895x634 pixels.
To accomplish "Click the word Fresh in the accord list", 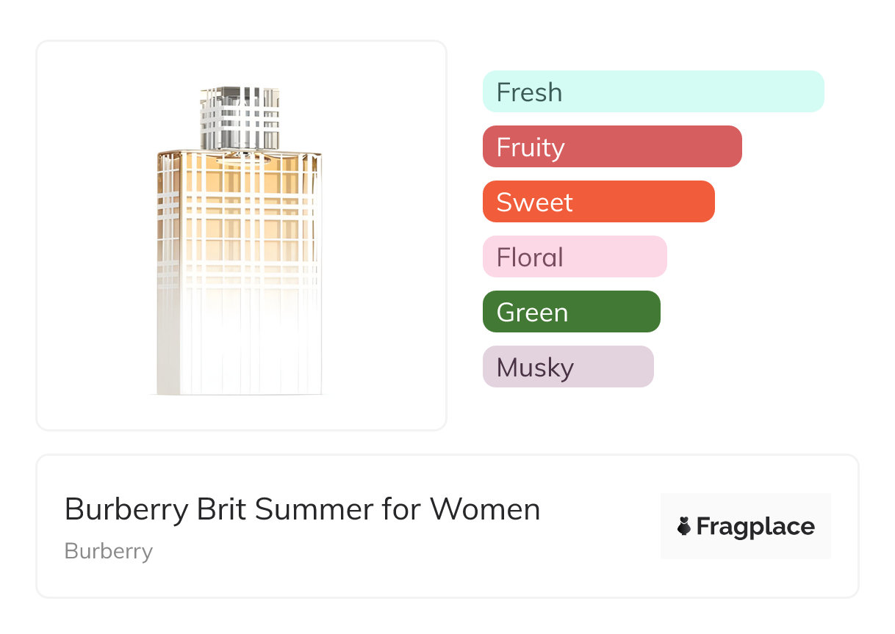I will pos(529,92).
